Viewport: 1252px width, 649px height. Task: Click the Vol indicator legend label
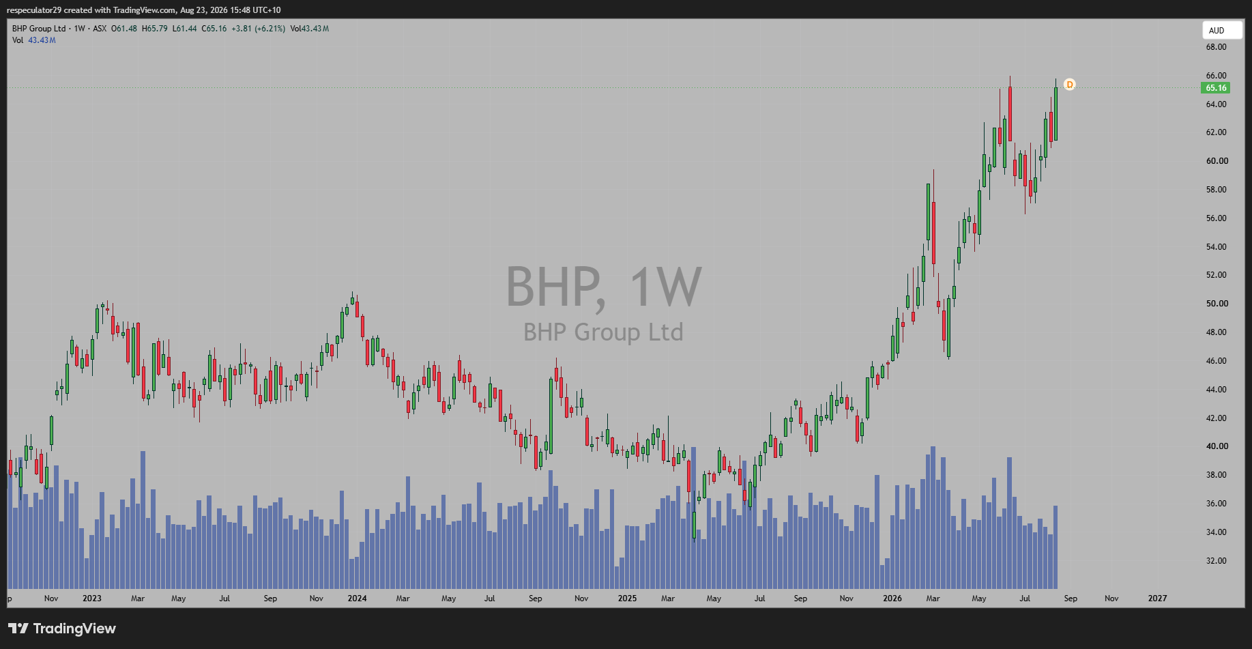18,40
